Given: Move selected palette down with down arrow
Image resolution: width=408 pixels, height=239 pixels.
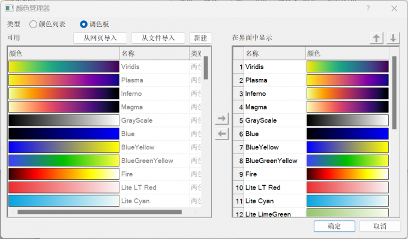Looking at the screenshot, I should 393,38.
